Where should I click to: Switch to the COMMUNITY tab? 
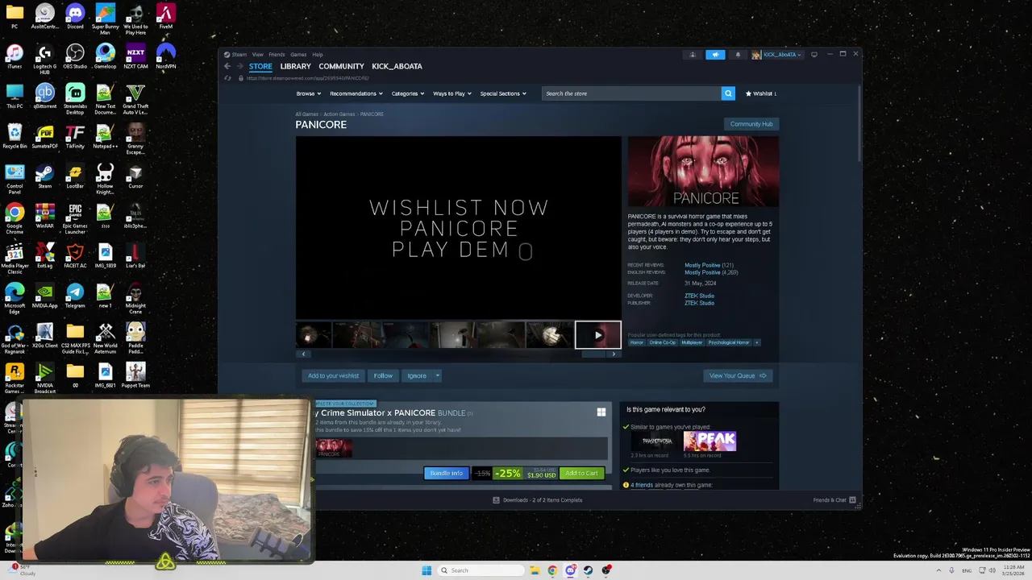pyautogui.click(x=341, y=66)
